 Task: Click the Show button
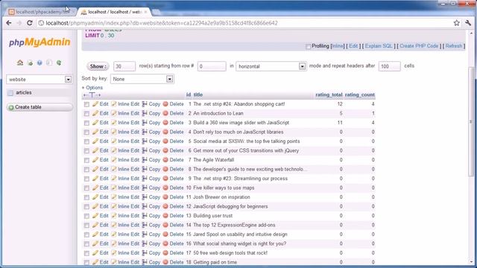(98, 66)
